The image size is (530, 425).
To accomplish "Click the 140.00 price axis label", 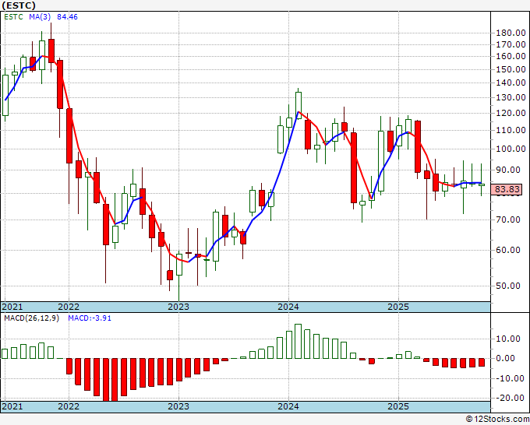I will (511, 83).
